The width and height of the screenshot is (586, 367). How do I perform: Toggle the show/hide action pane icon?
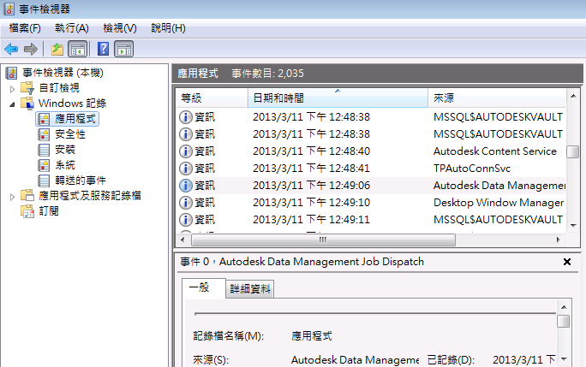click(x=124, y=49)
